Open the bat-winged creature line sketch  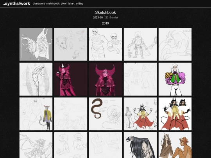point(36,145)
